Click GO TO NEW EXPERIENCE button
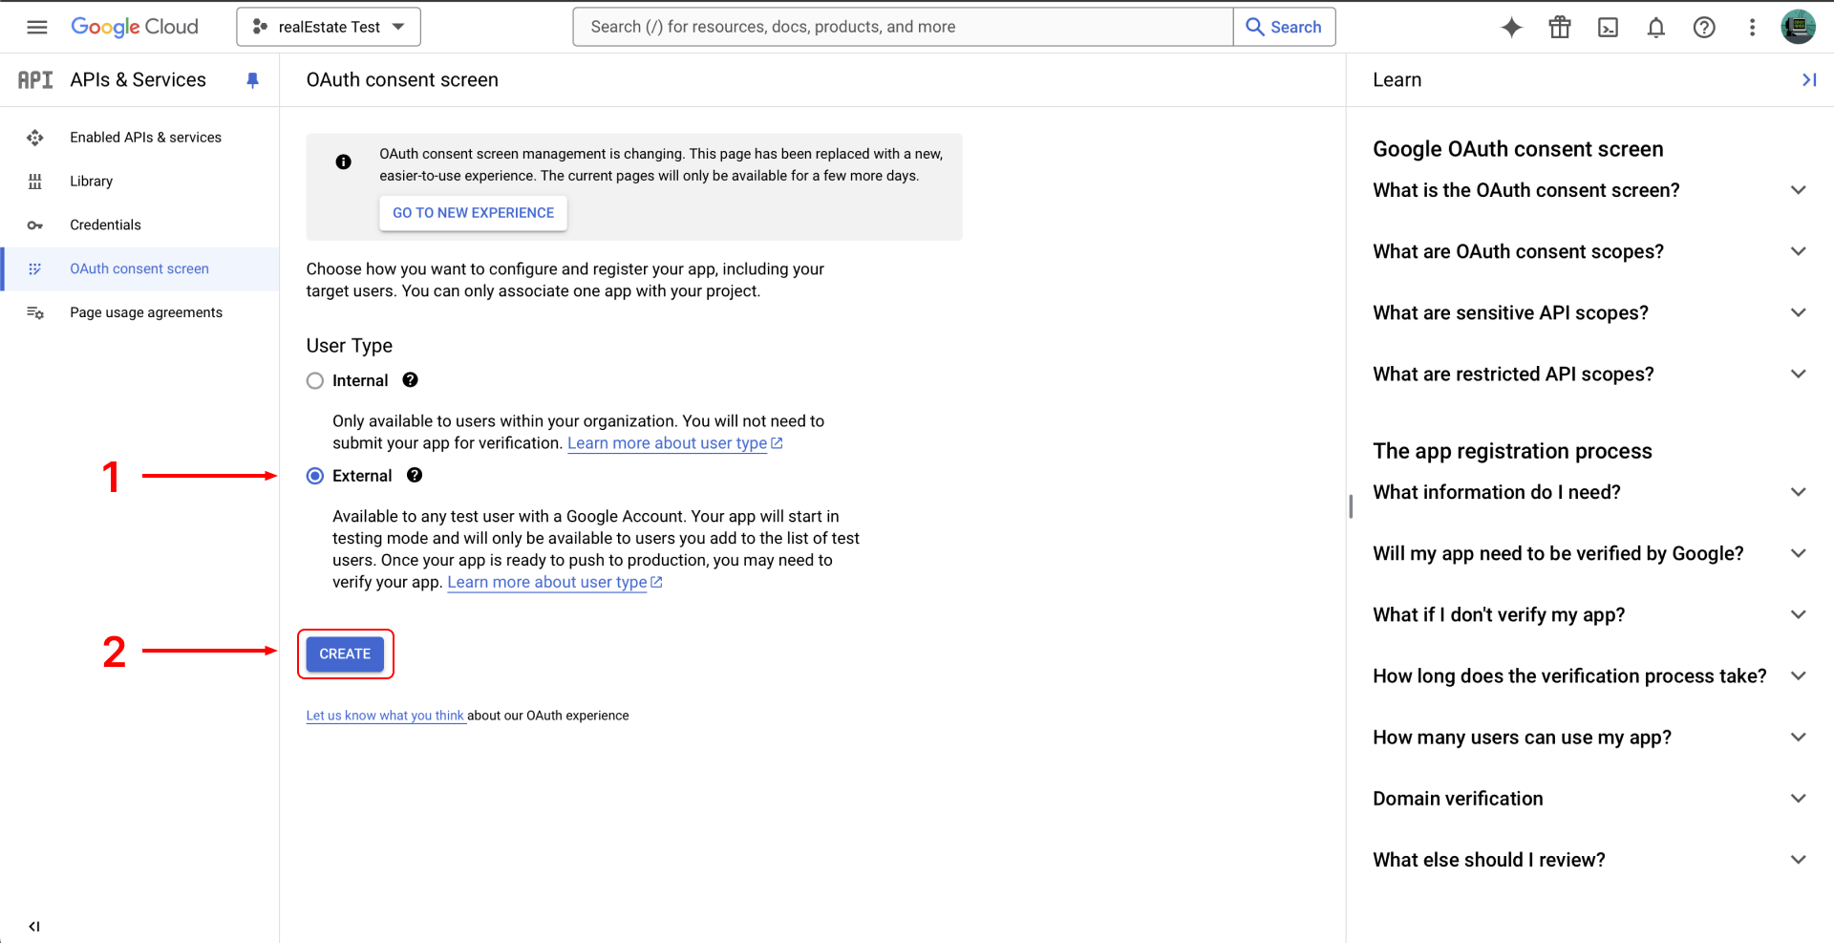 pos(473,213)
